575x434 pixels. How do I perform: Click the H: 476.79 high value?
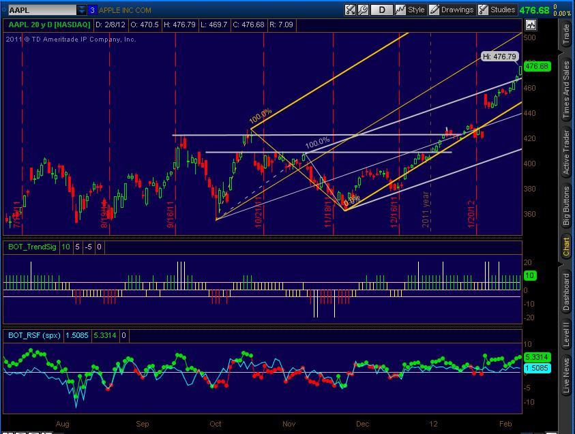pyautogui.click(x=179, y=25)
